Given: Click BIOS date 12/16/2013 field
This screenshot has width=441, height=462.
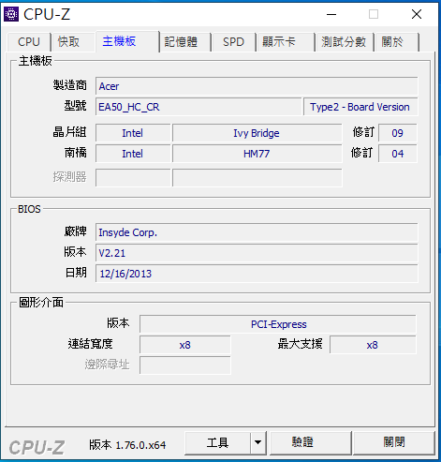Looking at the screenshot, I should tap(257, 274).
